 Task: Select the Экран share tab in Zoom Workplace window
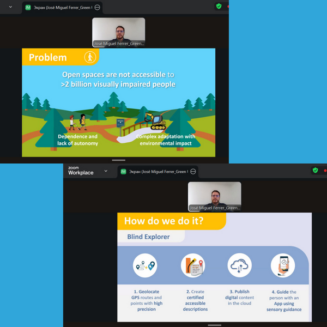click(x=158, y=171)
